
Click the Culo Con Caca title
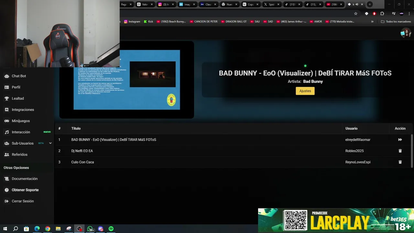(x=82, y=162)
